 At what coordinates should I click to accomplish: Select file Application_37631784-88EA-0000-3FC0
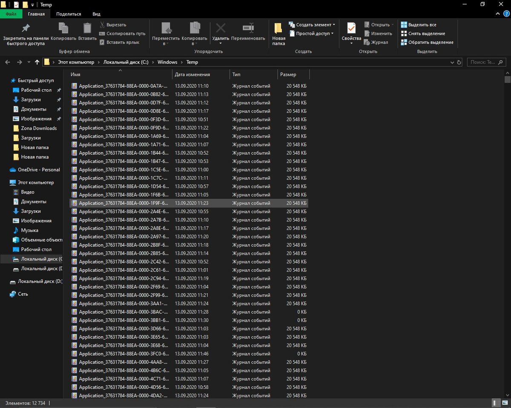click(189, 354)
